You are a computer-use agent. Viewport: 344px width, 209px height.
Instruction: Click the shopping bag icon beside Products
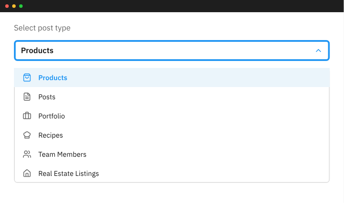[x=27, y=78]
